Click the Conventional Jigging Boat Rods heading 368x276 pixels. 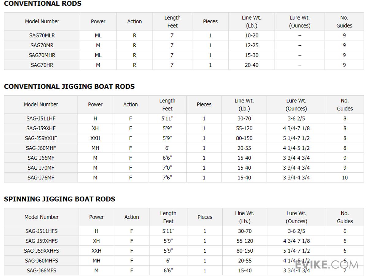69,86
